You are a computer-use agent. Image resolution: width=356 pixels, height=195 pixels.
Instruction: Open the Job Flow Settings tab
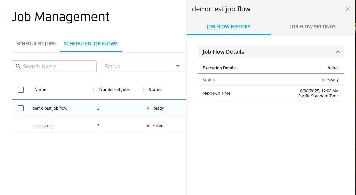(312, 27)
